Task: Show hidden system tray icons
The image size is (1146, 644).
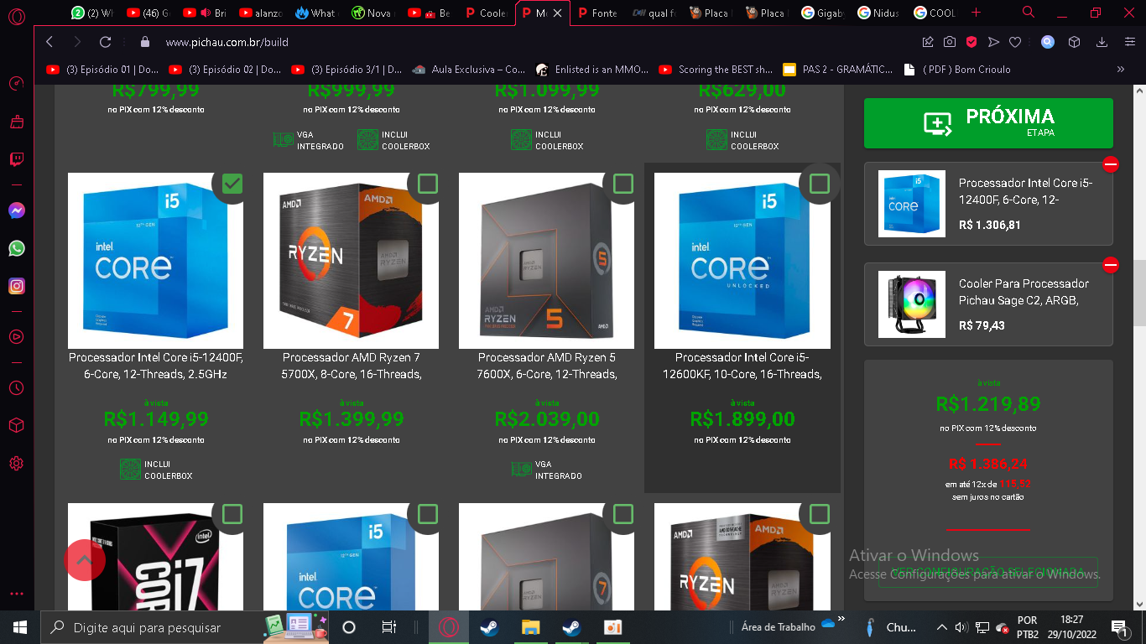Action: [x=942, y=627]
